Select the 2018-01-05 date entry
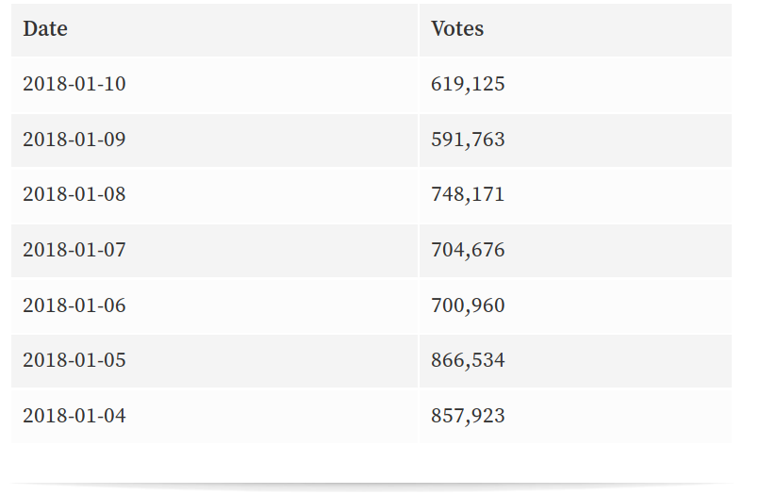 tap(74, 360)
